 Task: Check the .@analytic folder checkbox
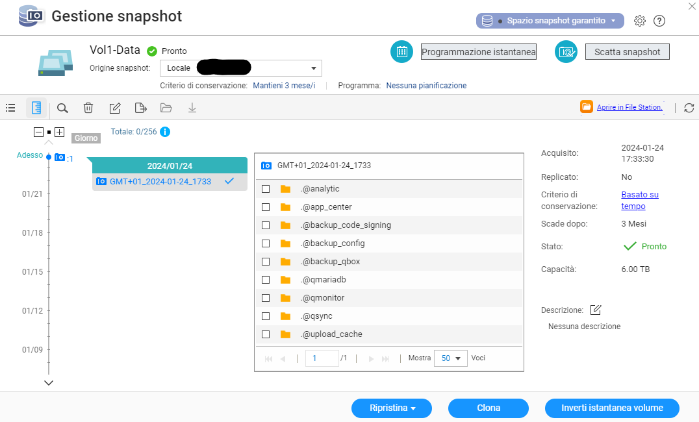pos(266,189)
